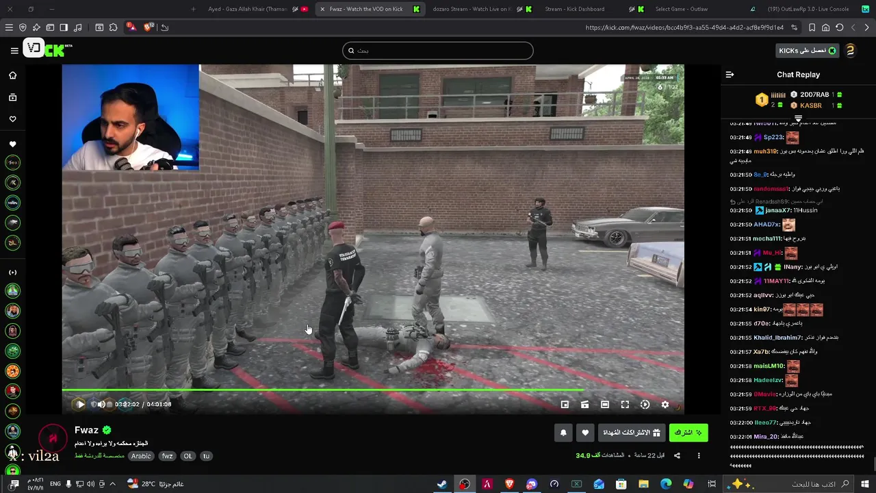The height and width of the screenshot is (493, 876).
Task: Go to Home in left sidebar
Action: click(12, 75)
